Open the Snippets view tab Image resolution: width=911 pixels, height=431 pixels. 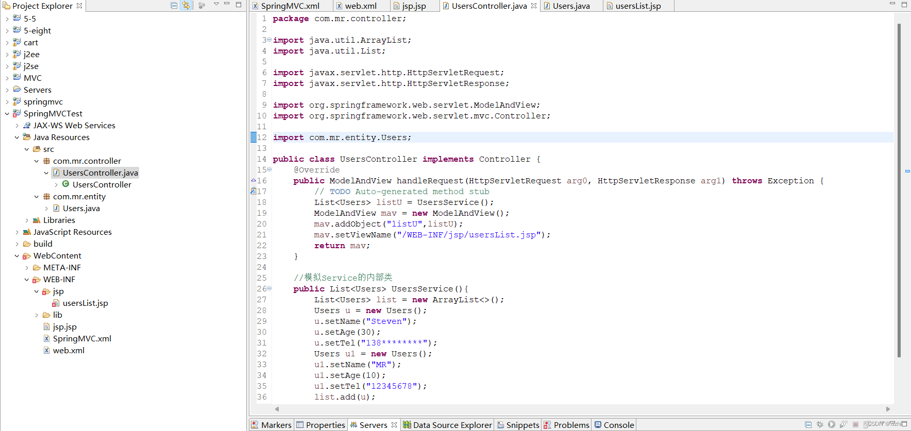tap(518, 425)
